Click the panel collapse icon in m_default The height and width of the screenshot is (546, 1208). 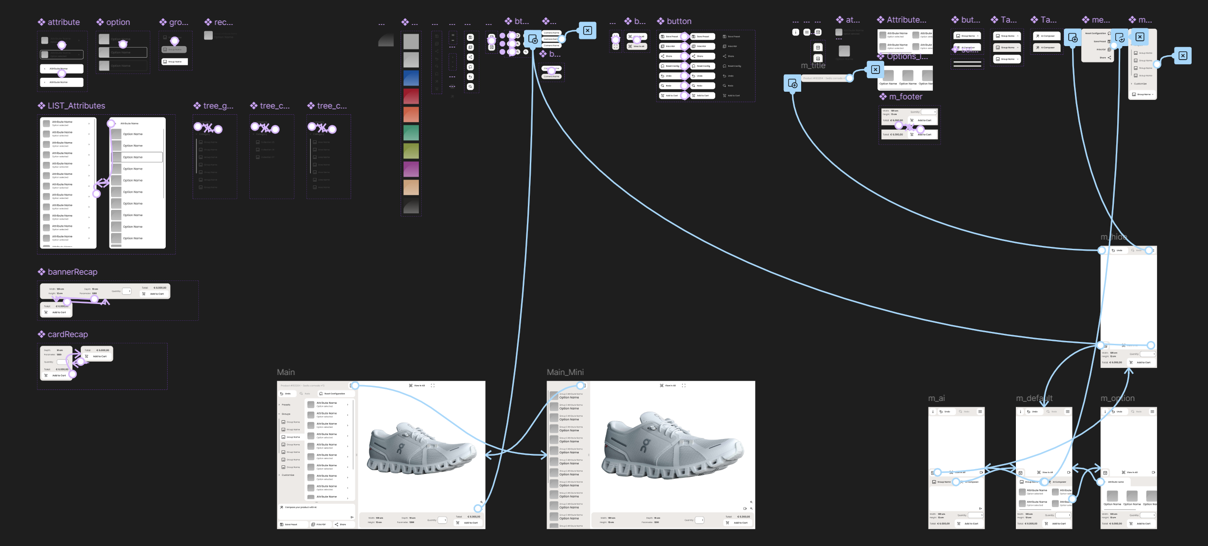pos(1021,473)
